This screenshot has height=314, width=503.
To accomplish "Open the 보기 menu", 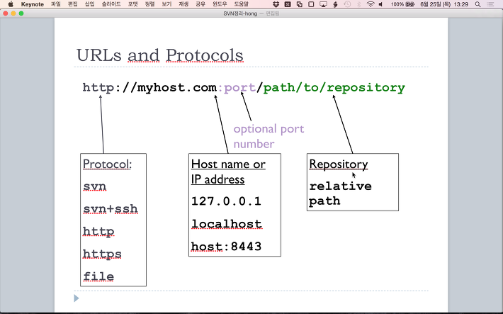I will tap(166, 4).
